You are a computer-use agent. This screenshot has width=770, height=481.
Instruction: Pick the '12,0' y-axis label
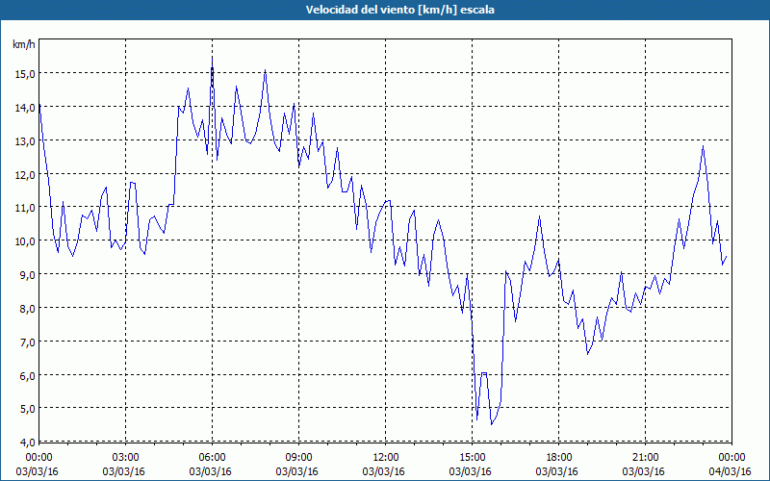point(25,175)
